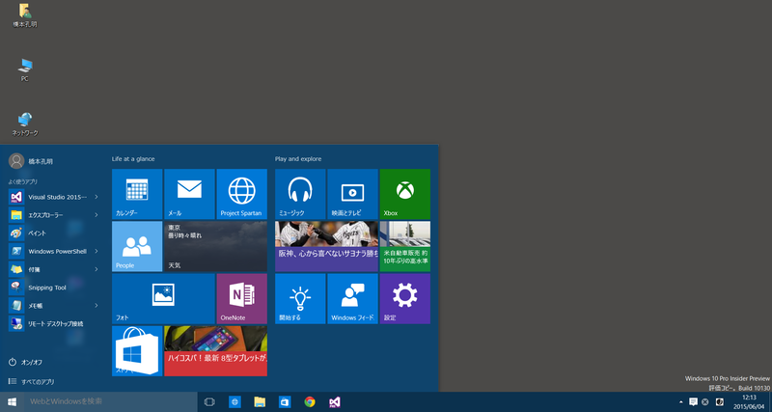Select the 橋本孔明 desktop folder icon
Screen dimensions: 772x412
25,15
